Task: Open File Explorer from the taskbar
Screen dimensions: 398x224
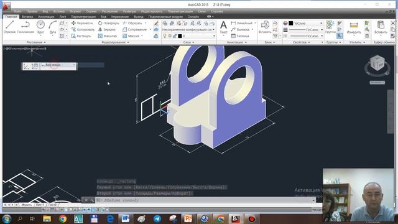Action: pos(47,218)
